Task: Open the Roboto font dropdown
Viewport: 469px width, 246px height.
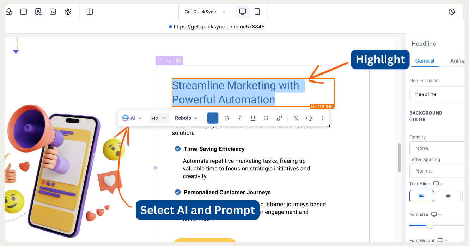Action: point(186,118)
